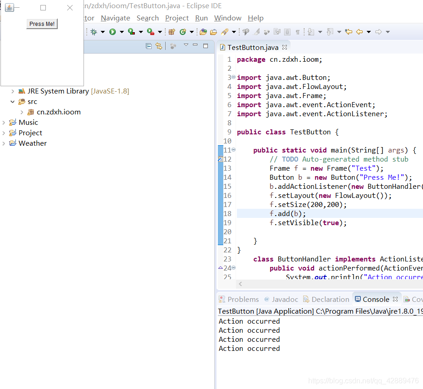Image resolution: width=423 pixels, height=389 pixels.
Task: Click the Previous Annotation icon
Action: 330,32
